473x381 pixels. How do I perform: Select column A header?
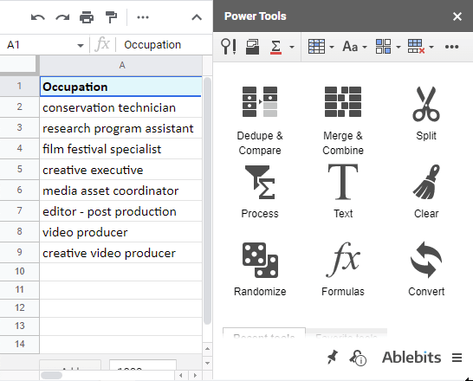coord(121,65)
